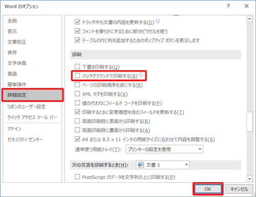
Task: Click the document icon in the 文書 1 dropdown
Action: pyautogui.click(x=141, y=165)
